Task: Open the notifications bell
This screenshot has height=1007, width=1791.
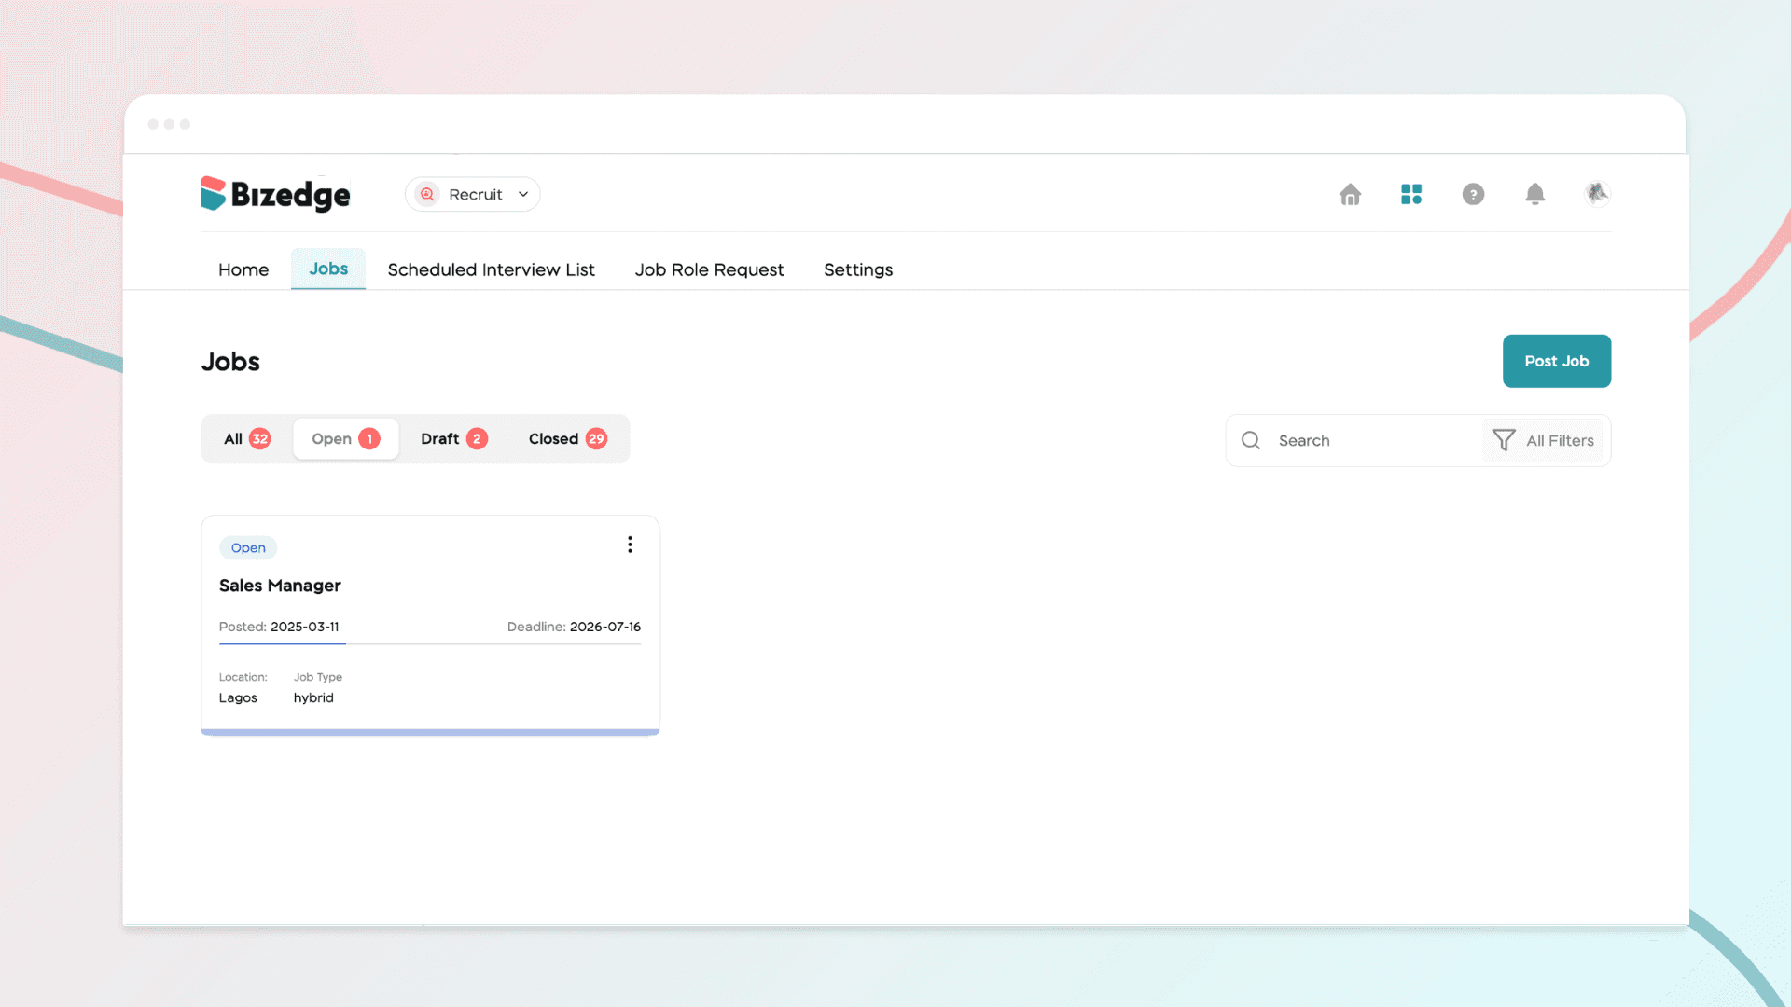Action: point(1534,194)
